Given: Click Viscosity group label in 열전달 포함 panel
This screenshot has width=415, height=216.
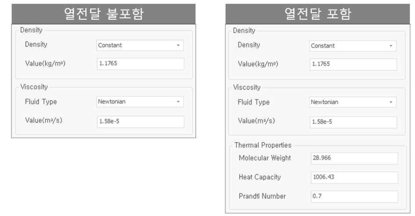Looking at the screenshot, I should point(247,87).
